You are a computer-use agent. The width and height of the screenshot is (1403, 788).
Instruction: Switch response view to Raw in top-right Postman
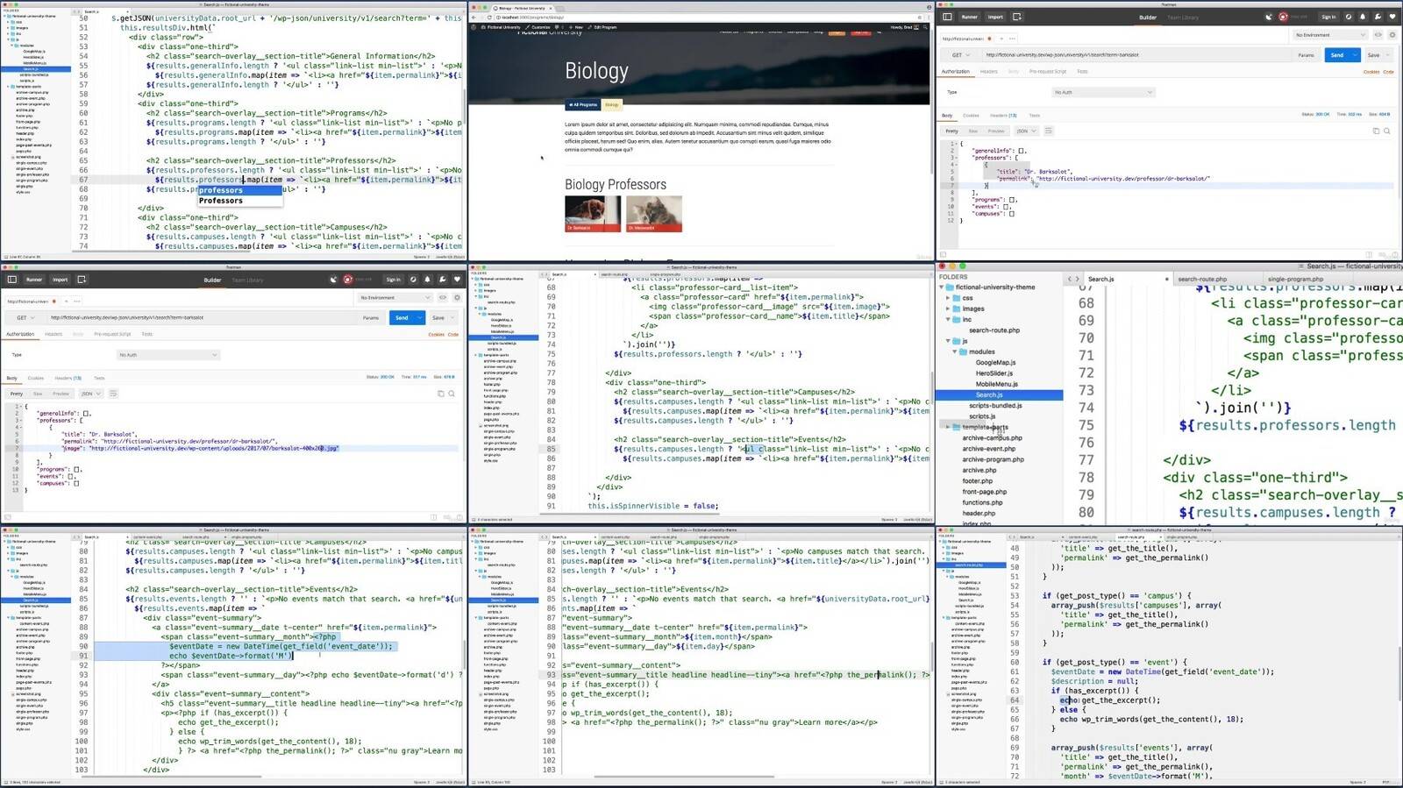(x=972, y=131)
